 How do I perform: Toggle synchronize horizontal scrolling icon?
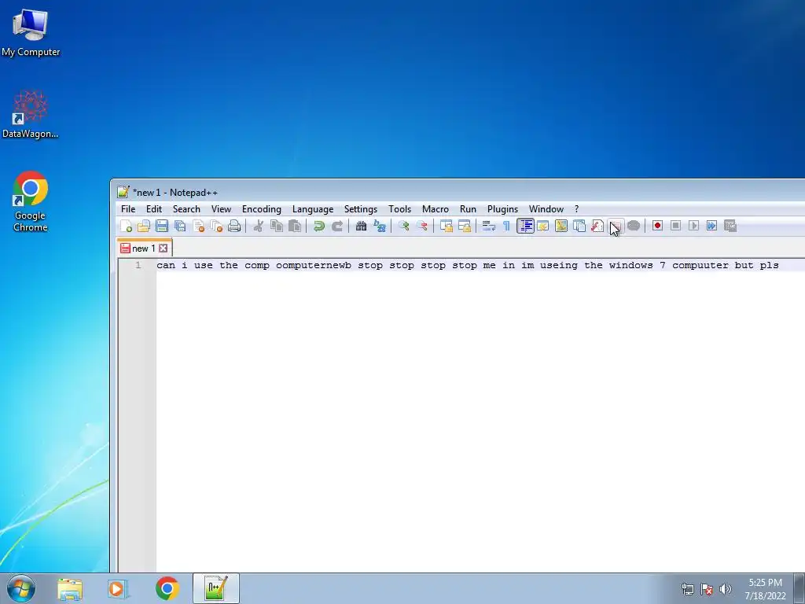point(464,226)
